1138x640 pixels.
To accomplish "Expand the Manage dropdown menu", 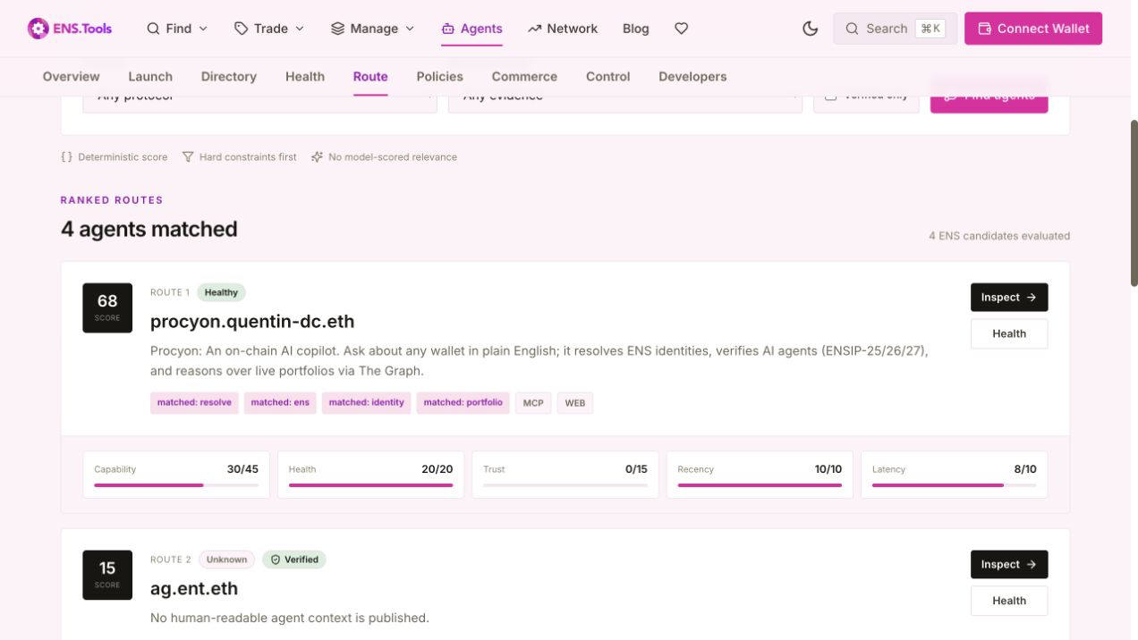I will pyautogui.click(x=372, y=29).
